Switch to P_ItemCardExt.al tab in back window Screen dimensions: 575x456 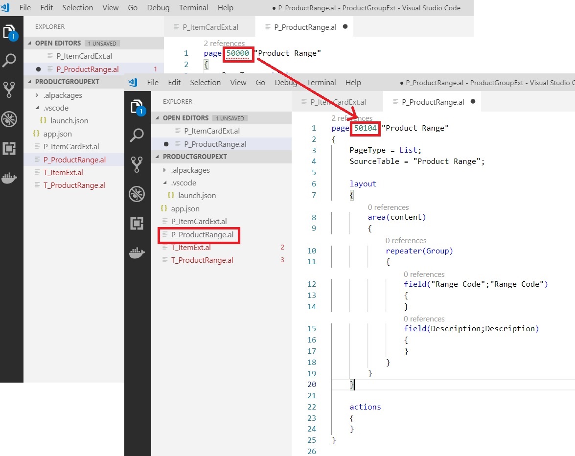coord(210,27)
